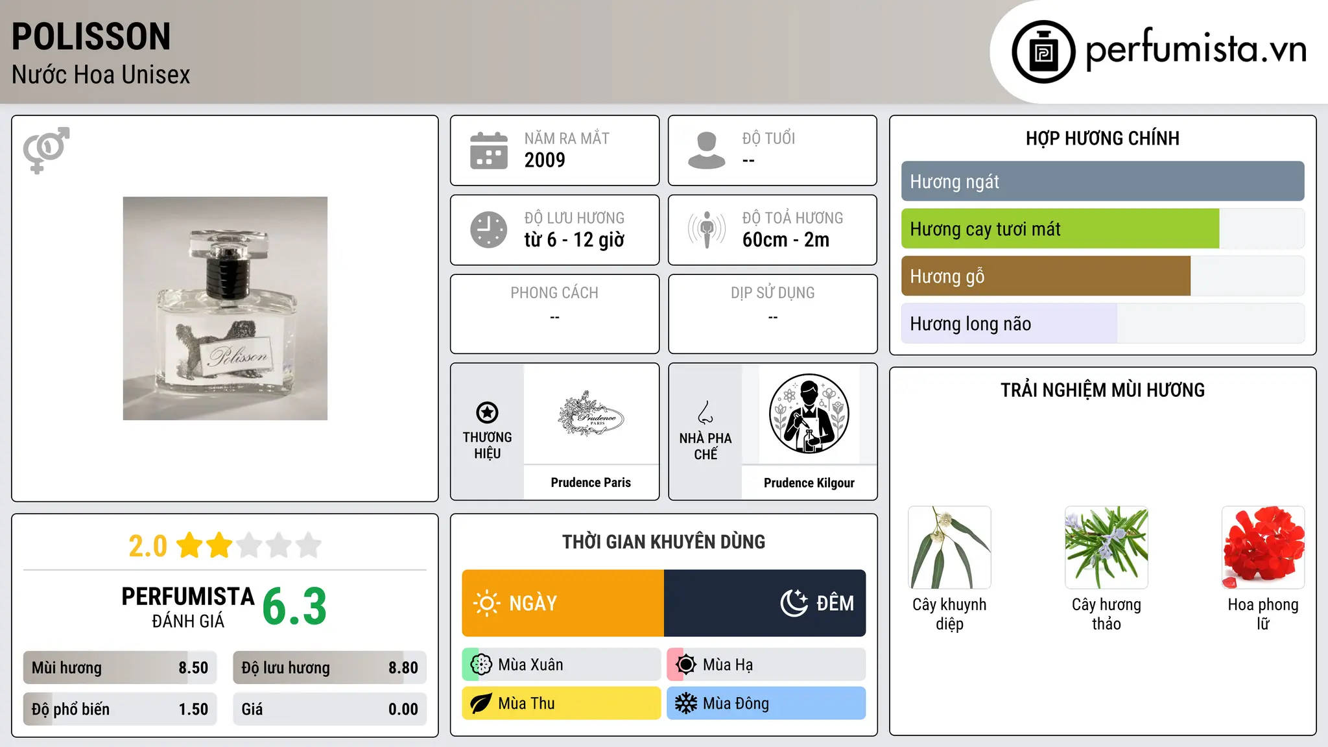Click the Thời gian khuyên dùng heading

pos(664,542)
